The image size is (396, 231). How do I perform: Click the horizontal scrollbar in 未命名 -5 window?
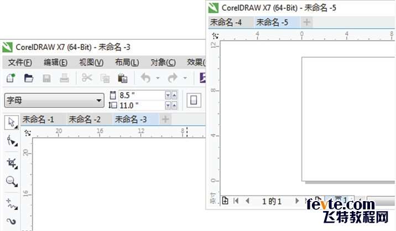point(381,201)
